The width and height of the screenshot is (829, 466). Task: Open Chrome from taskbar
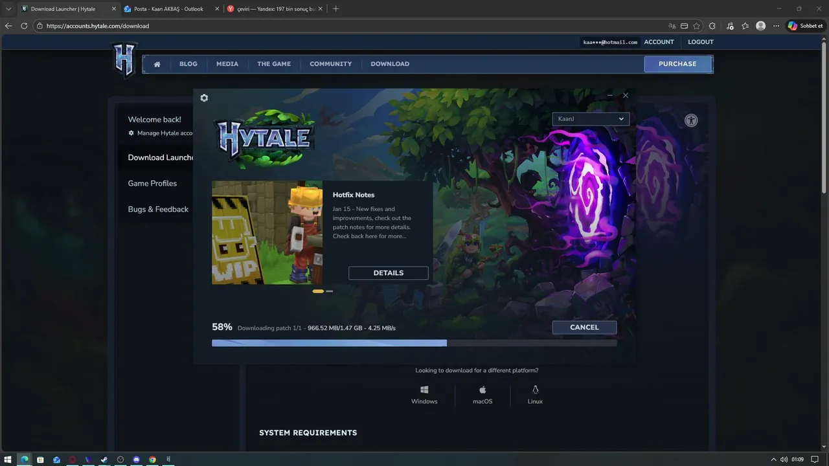coord(152,460)
